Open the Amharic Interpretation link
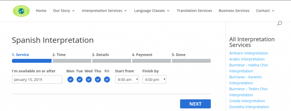291x111 pixels. coord(249,53)
